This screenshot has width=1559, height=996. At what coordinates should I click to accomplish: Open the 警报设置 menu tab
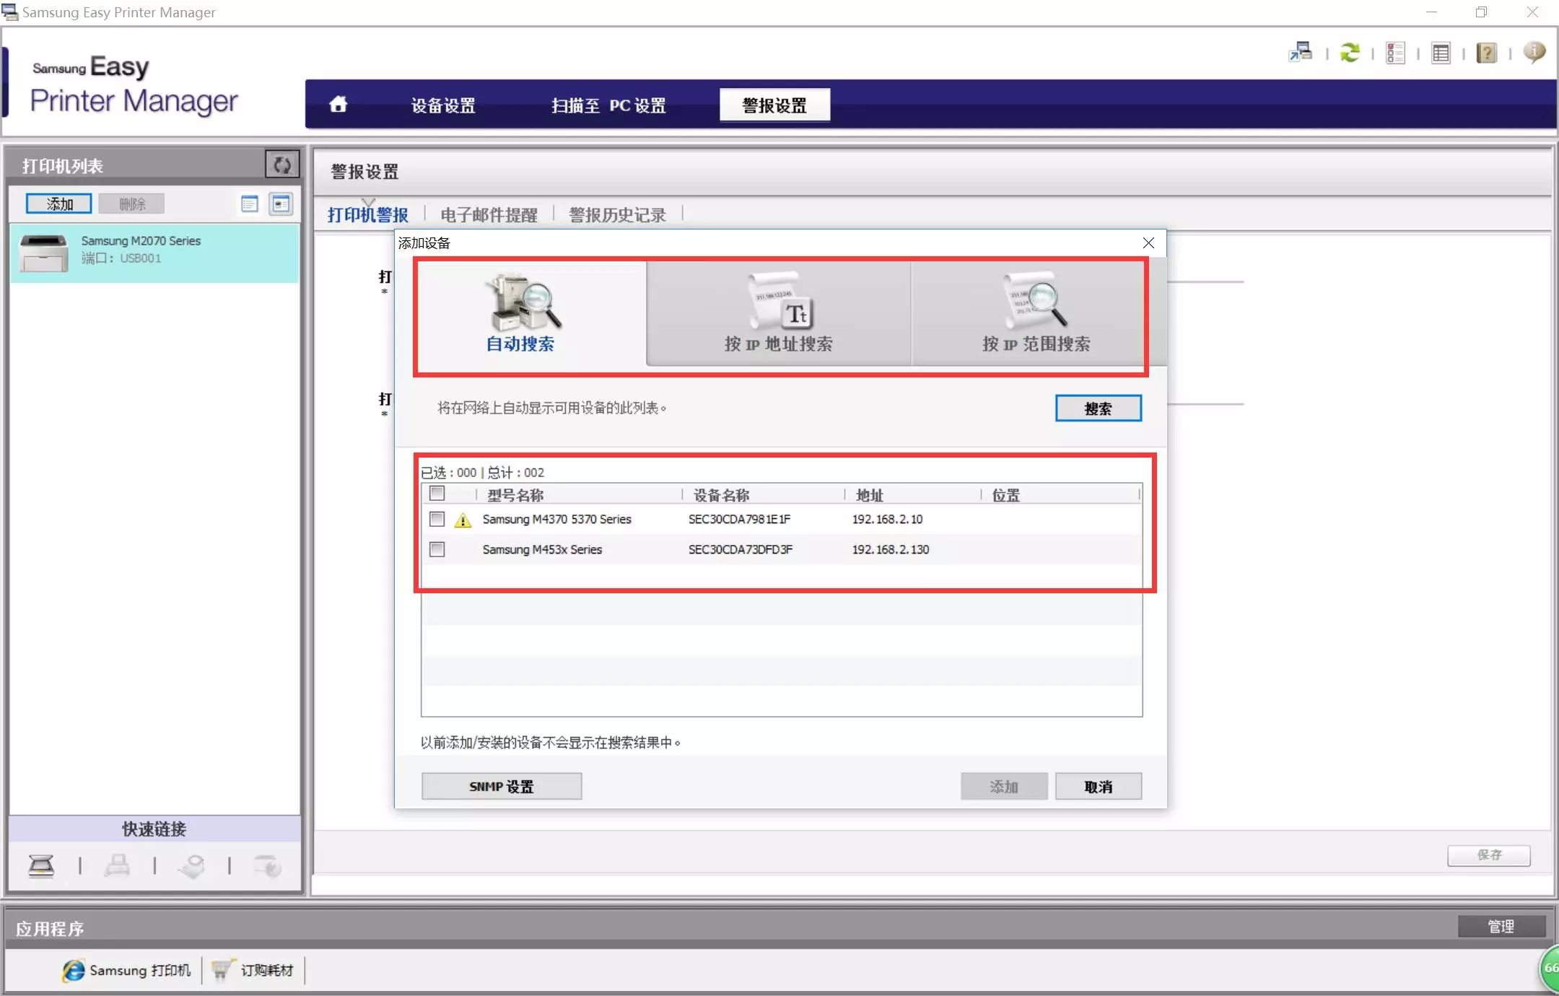pos(774,105)
